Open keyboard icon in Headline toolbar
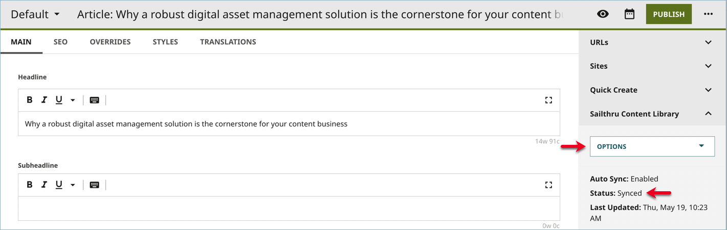 click(x=94, y=100)
